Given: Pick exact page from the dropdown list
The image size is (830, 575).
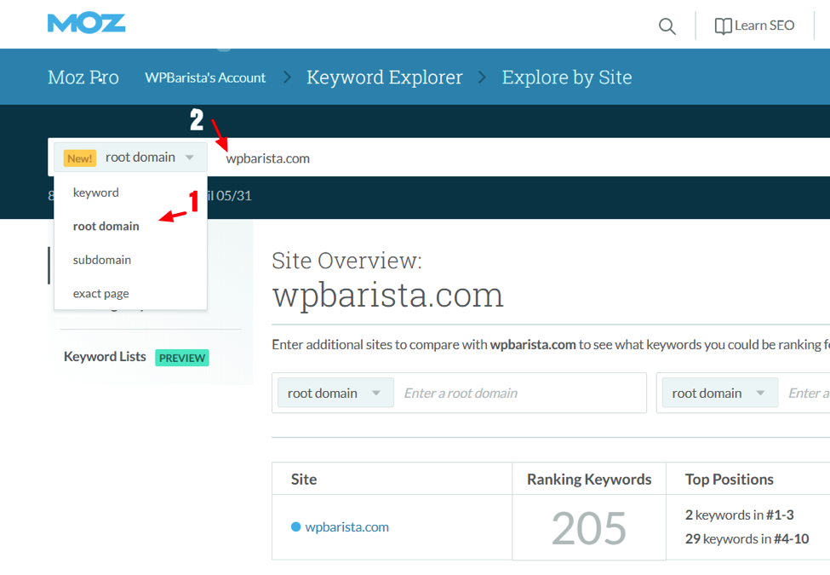Looking at the screenshot, I should click(101, 293).
